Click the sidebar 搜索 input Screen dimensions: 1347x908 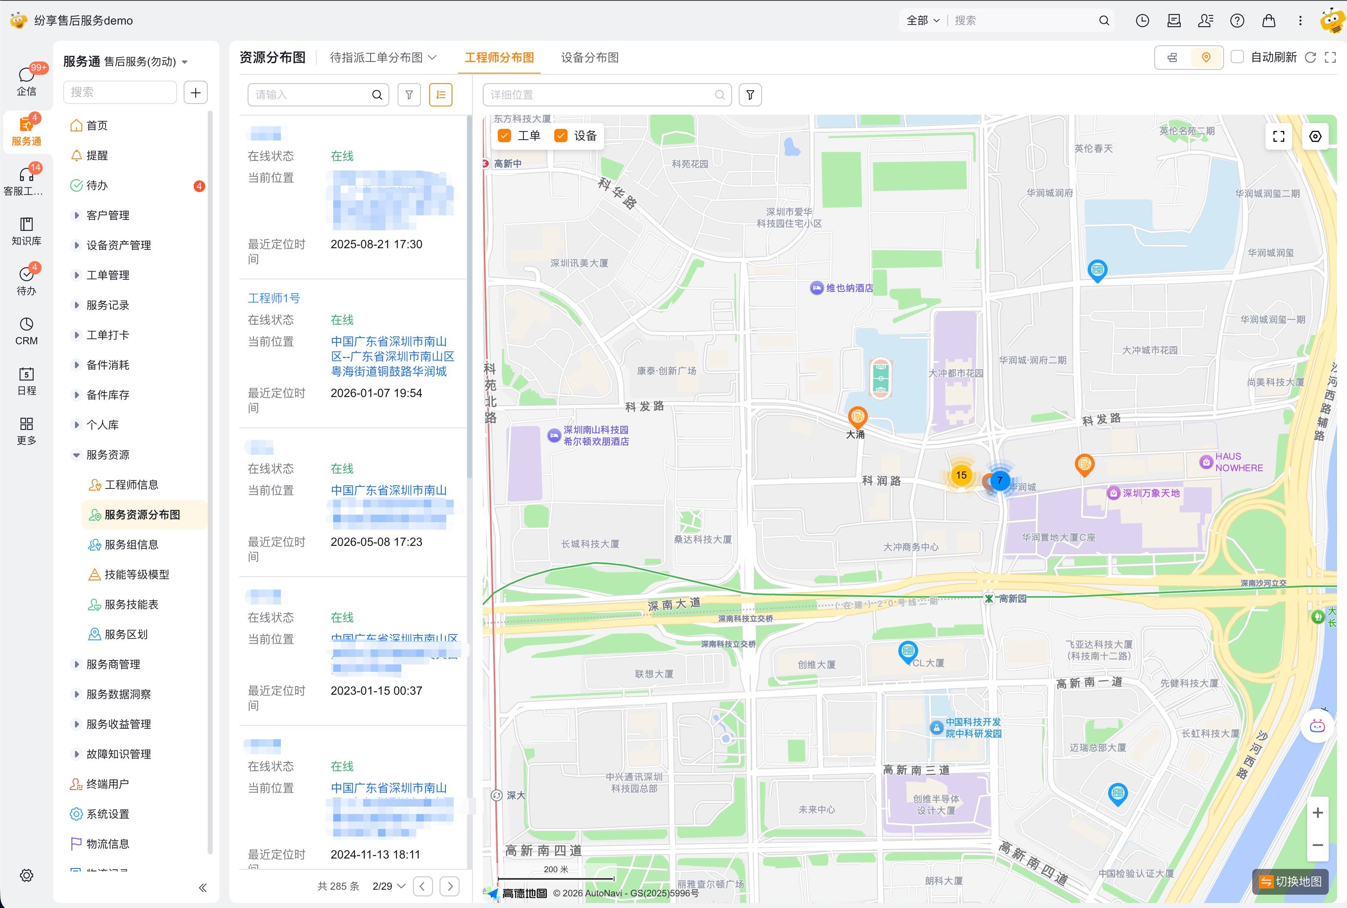pos(120,93)
